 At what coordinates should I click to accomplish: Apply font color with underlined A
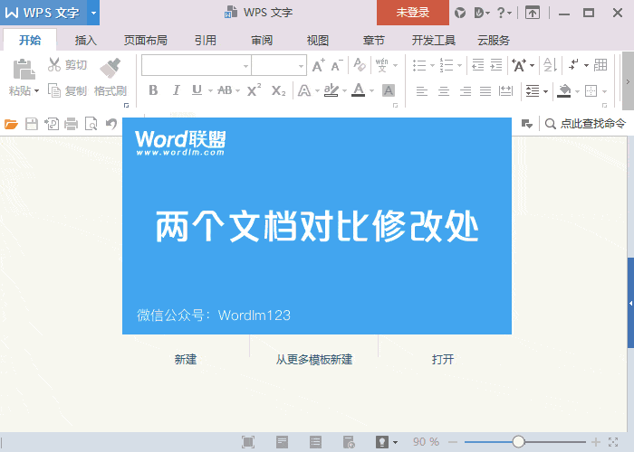pos(359,90)
